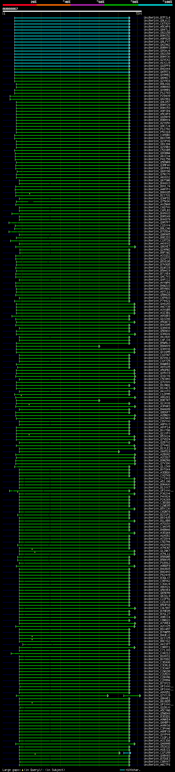Select the UniRef100_Q3AGU1 label
The width and height of the screenshot is (175, 772).
click(157, 334)
